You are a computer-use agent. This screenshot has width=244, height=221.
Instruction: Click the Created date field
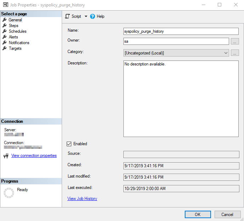[x=181, y=166]
